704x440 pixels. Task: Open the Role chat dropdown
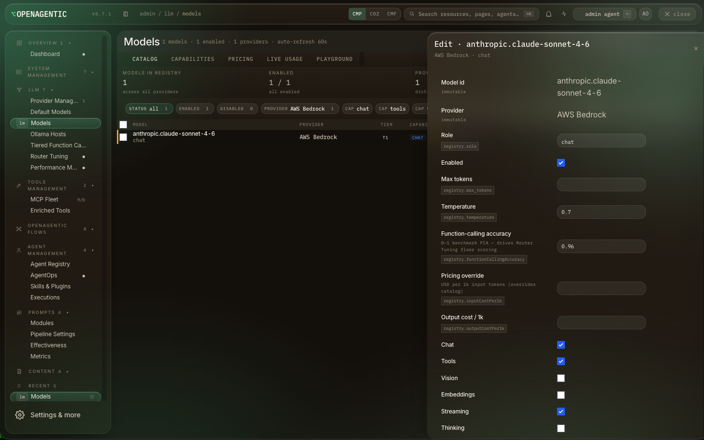pyautogui.click(x=602, y=141)
